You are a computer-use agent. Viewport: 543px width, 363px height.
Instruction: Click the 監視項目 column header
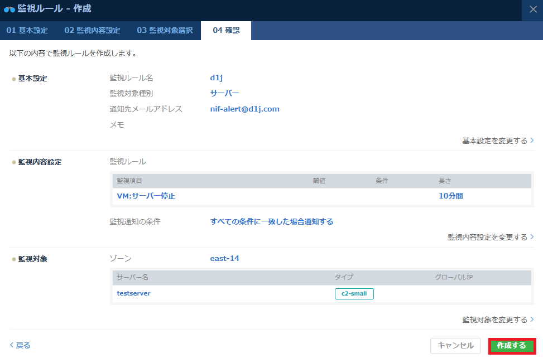click(129, 181)
